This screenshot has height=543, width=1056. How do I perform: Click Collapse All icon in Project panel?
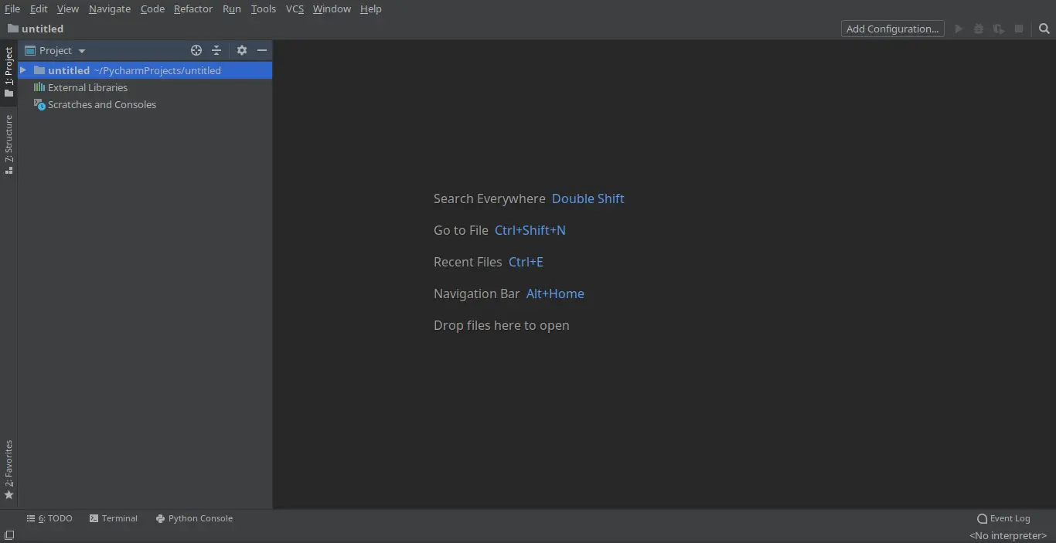coord(216,50)
